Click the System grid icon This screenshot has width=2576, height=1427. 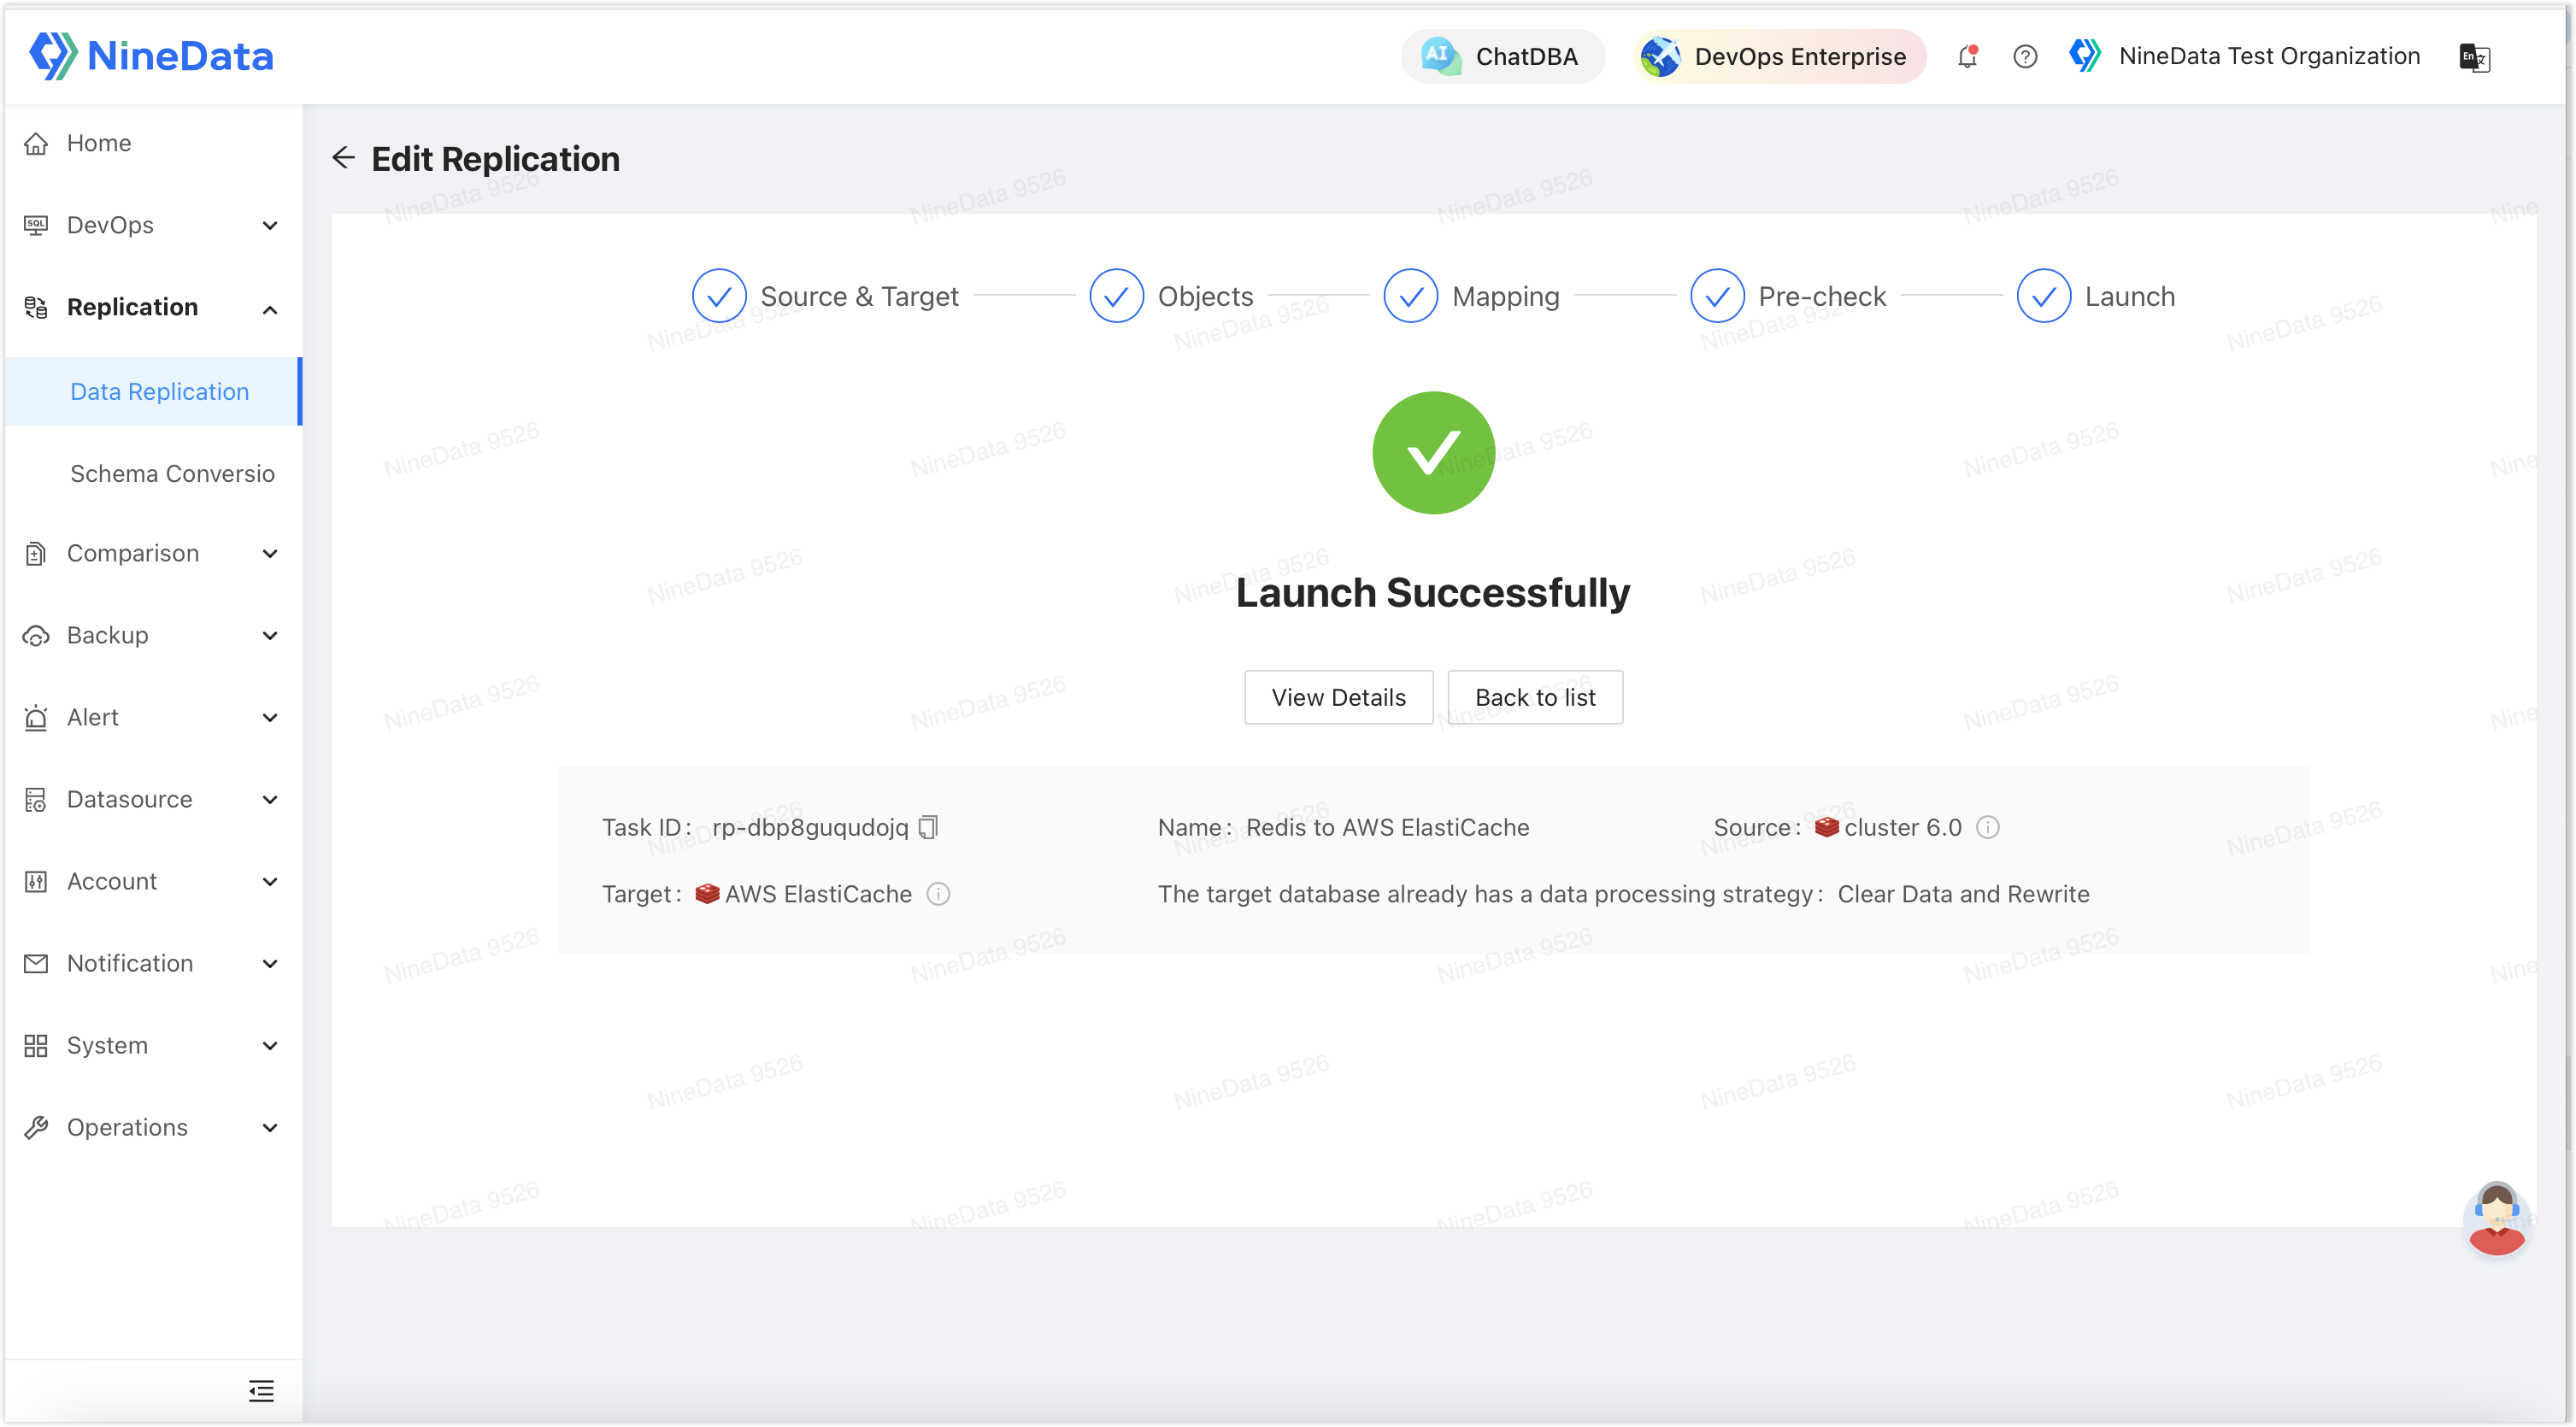pos(36,1046)
